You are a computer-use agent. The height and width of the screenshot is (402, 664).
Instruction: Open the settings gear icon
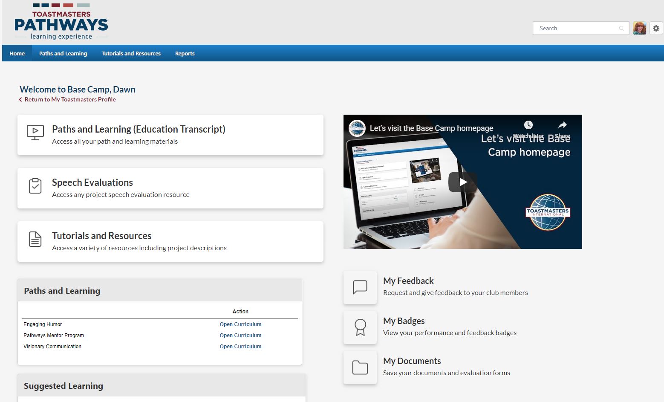coord(656,28)
